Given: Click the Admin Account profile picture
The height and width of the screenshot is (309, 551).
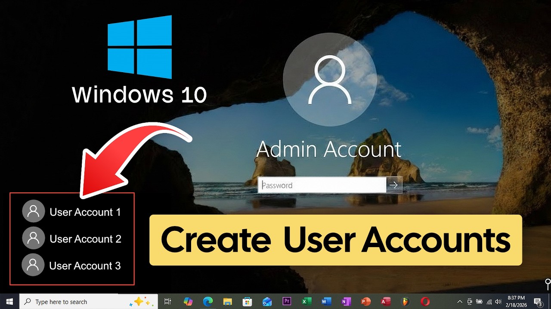Looking at the screenshot, I should pos(329,80).
